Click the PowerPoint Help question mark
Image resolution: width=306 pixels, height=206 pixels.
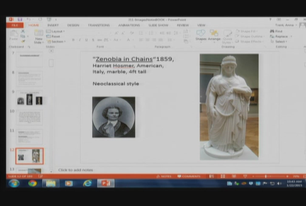[270, 19]
